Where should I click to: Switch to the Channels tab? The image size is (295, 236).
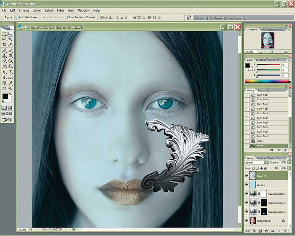click(x=262, y=158)
